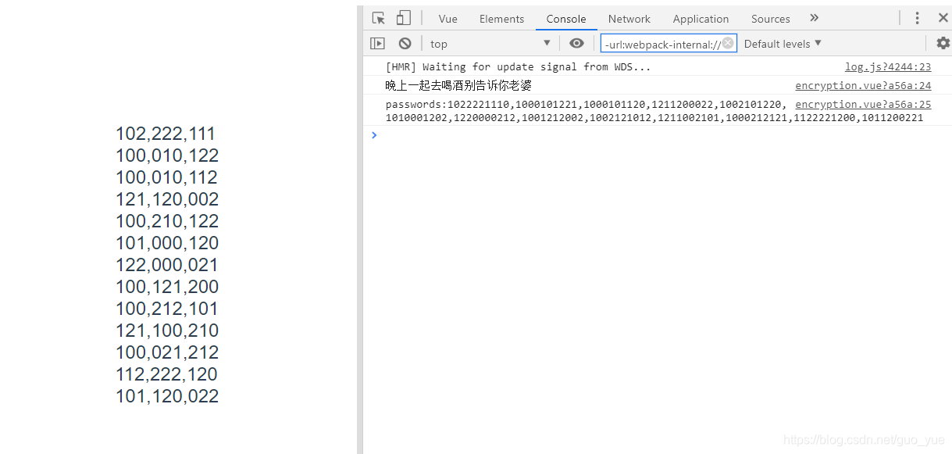
Task: Select the Console tab
Action: click(566, 19)
